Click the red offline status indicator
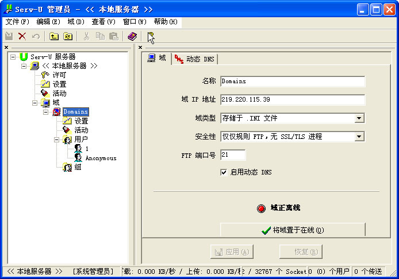Viewport: 399px width, 279px height. (x=261, y=208)
